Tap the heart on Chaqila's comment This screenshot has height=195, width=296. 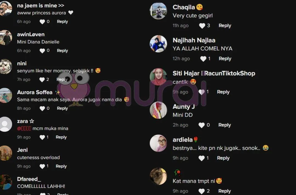(202, 26)
